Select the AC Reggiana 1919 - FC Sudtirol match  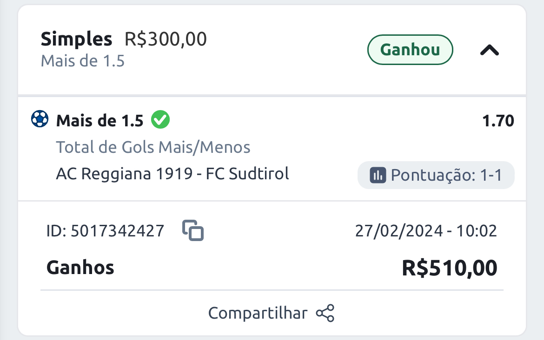(x=172, y=174)
